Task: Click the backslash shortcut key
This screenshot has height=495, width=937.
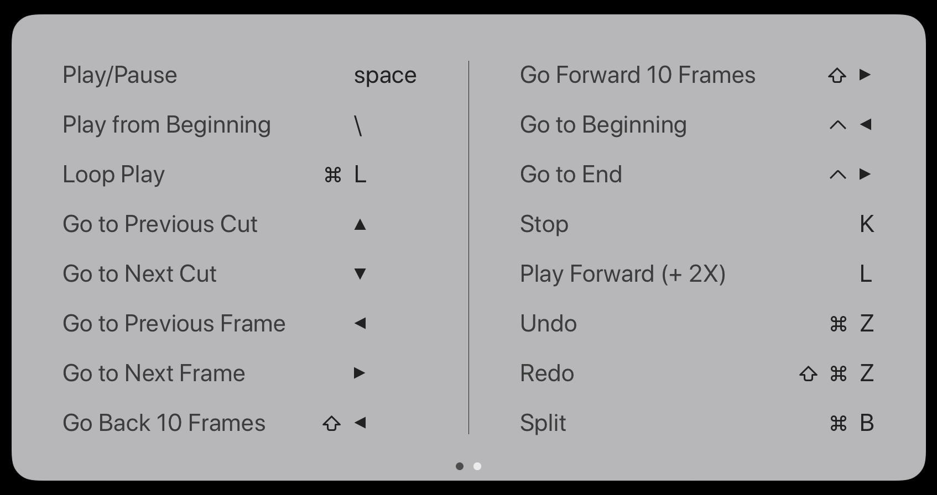Action: [358, 126]
